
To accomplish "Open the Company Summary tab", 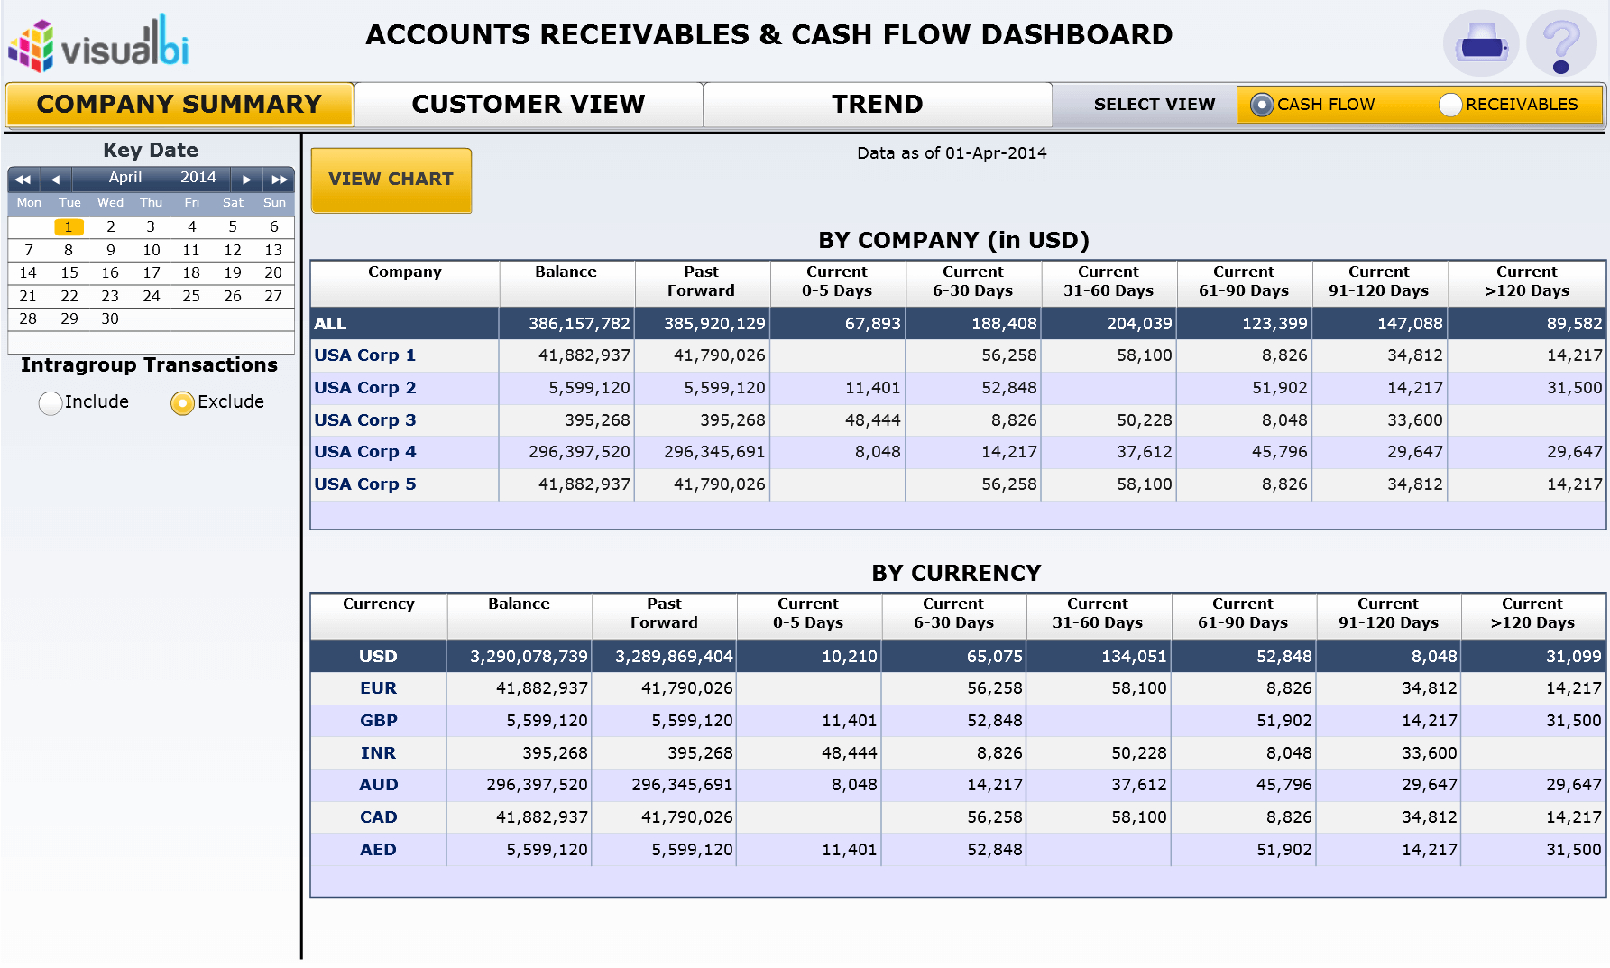I will 179,105.
